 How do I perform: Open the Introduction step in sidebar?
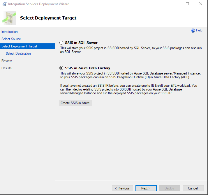(10, 32)
